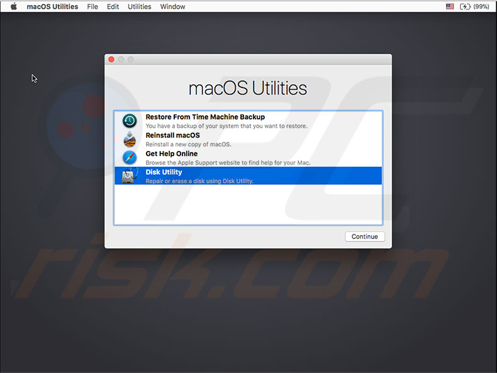Click 'You have a backup of your system' description

226,126
